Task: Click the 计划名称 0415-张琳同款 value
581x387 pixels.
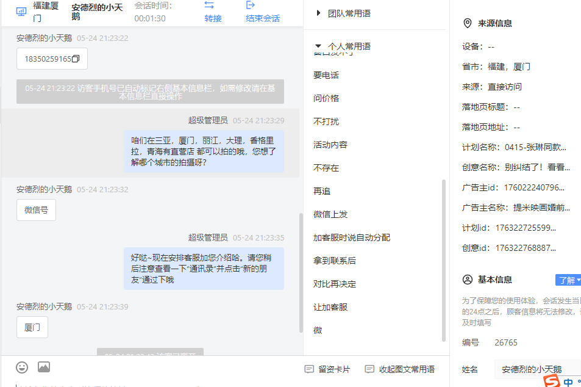Action: 535,147
